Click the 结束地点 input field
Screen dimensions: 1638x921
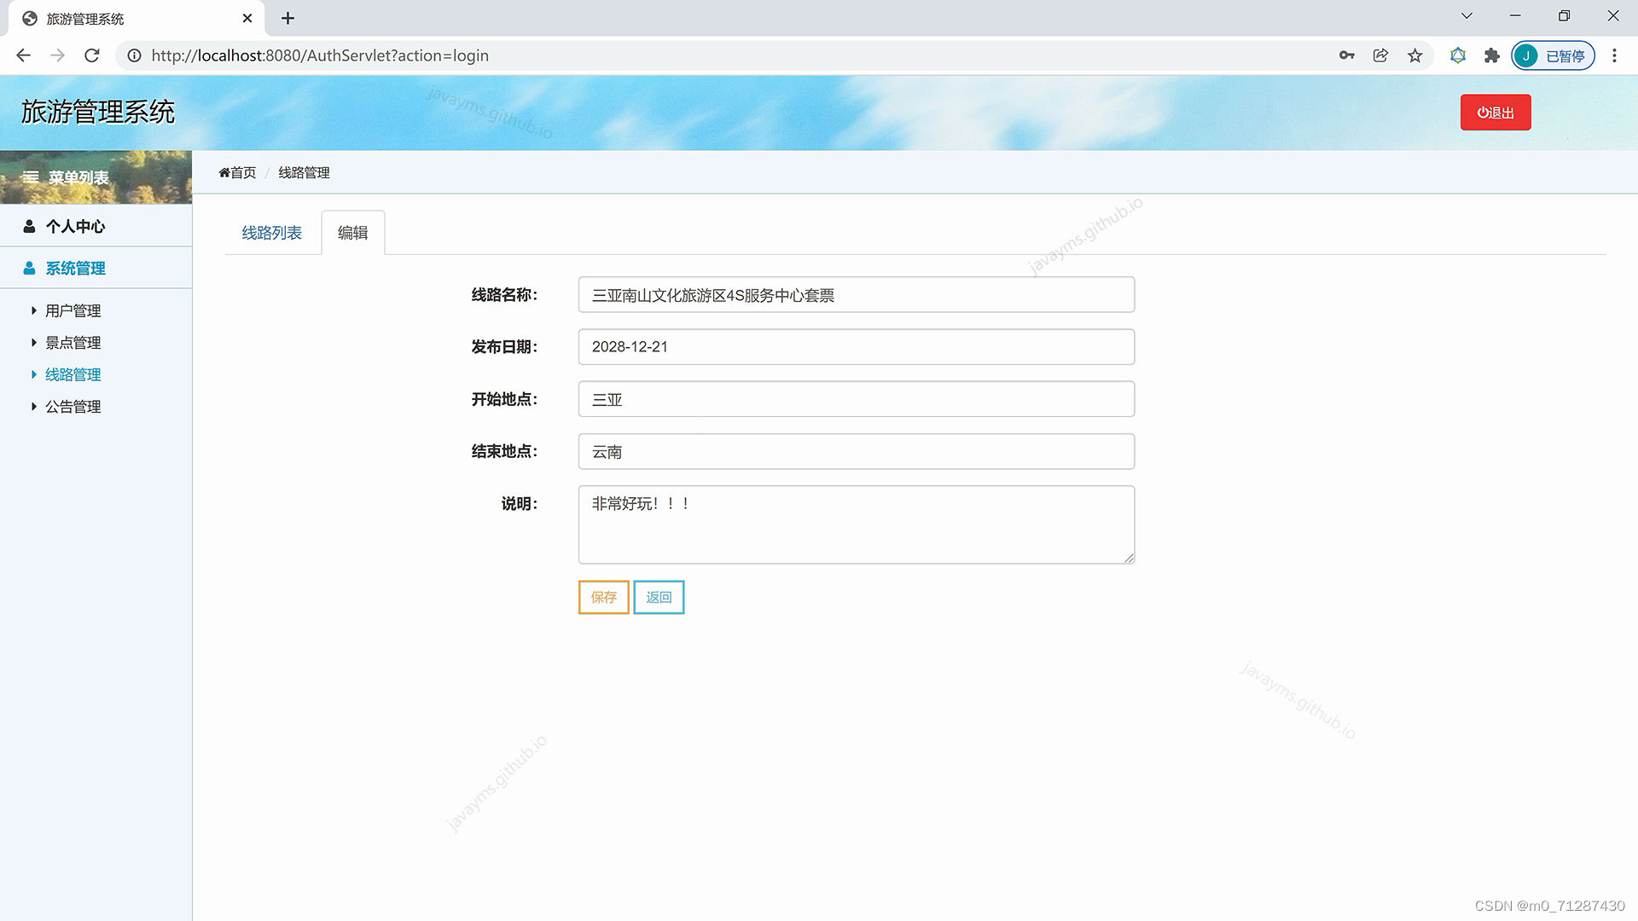(x=856, y=451)
